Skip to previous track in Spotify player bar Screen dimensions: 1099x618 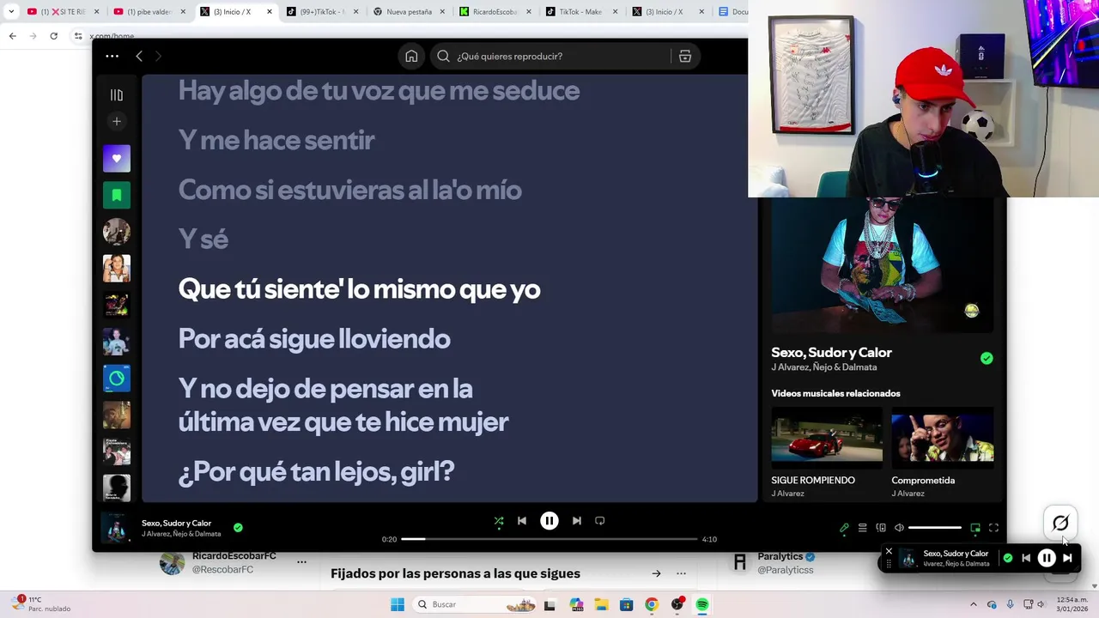(x=522, y=521)
